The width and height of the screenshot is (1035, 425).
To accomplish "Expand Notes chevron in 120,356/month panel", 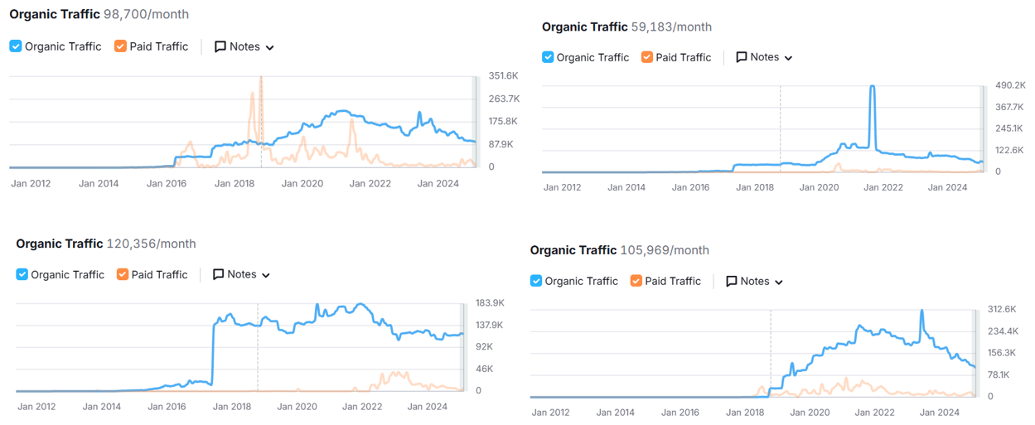I will click(267, 276).
